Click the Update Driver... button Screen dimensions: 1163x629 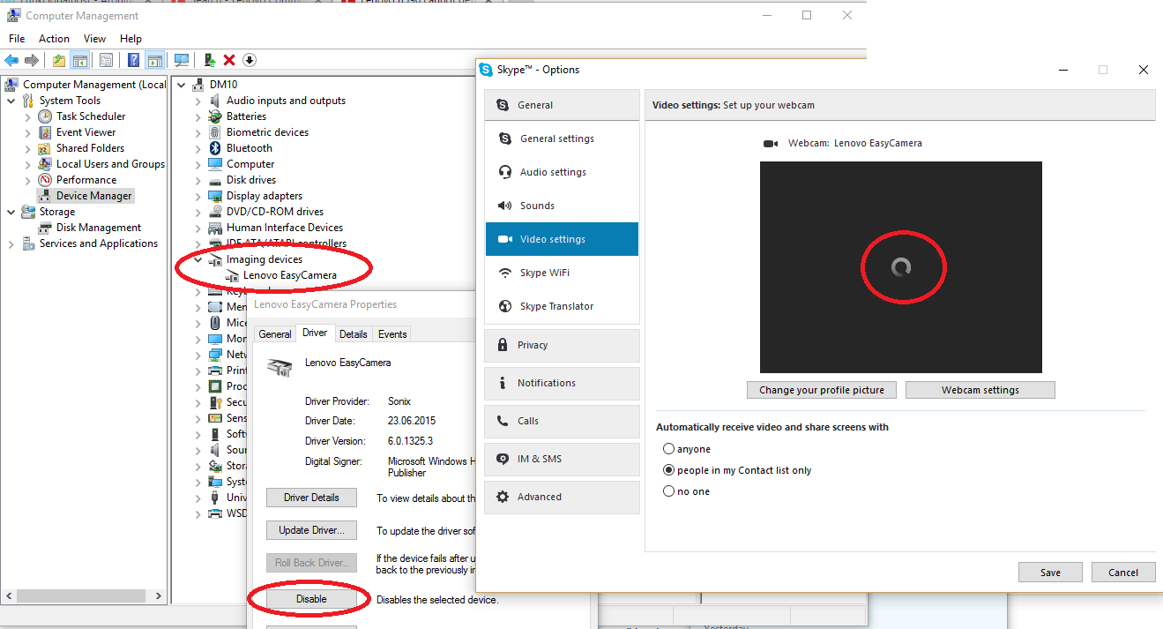311,530
